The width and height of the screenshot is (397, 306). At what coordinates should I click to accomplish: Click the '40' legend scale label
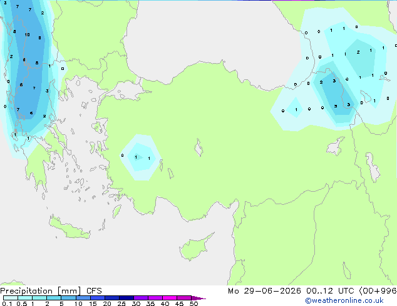(165, 304)
